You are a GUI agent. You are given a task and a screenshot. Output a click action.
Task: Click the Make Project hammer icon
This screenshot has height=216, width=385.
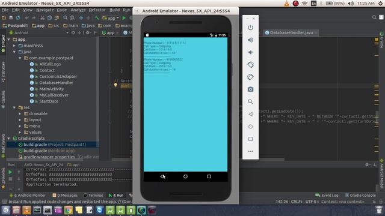[97, 18]
